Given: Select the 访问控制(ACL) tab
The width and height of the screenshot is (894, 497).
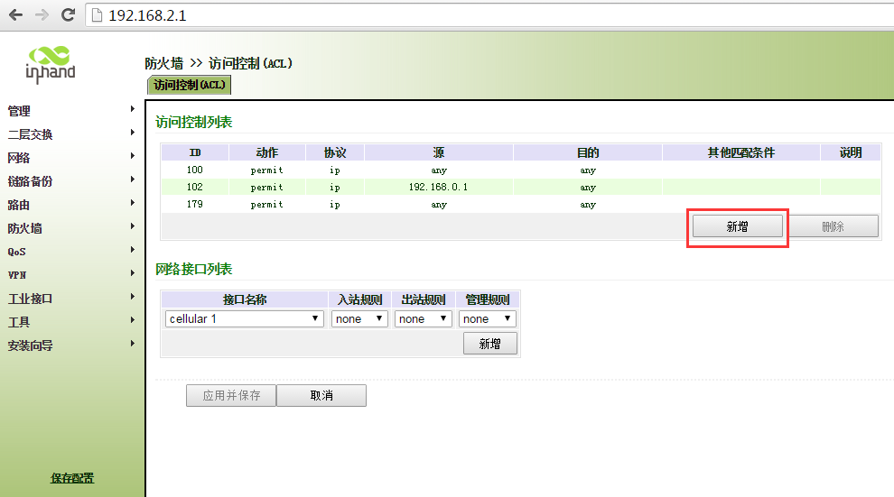Looking at the screenshot, I should tap(189, 85).
